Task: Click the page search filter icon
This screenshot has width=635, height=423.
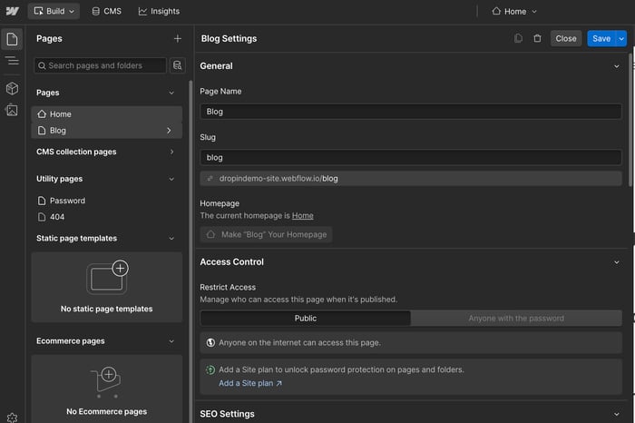Action: point(178,65)
